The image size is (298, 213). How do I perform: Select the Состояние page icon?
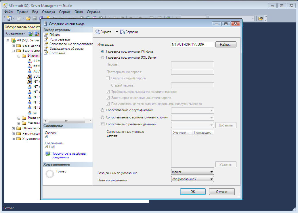click(46, 53)
